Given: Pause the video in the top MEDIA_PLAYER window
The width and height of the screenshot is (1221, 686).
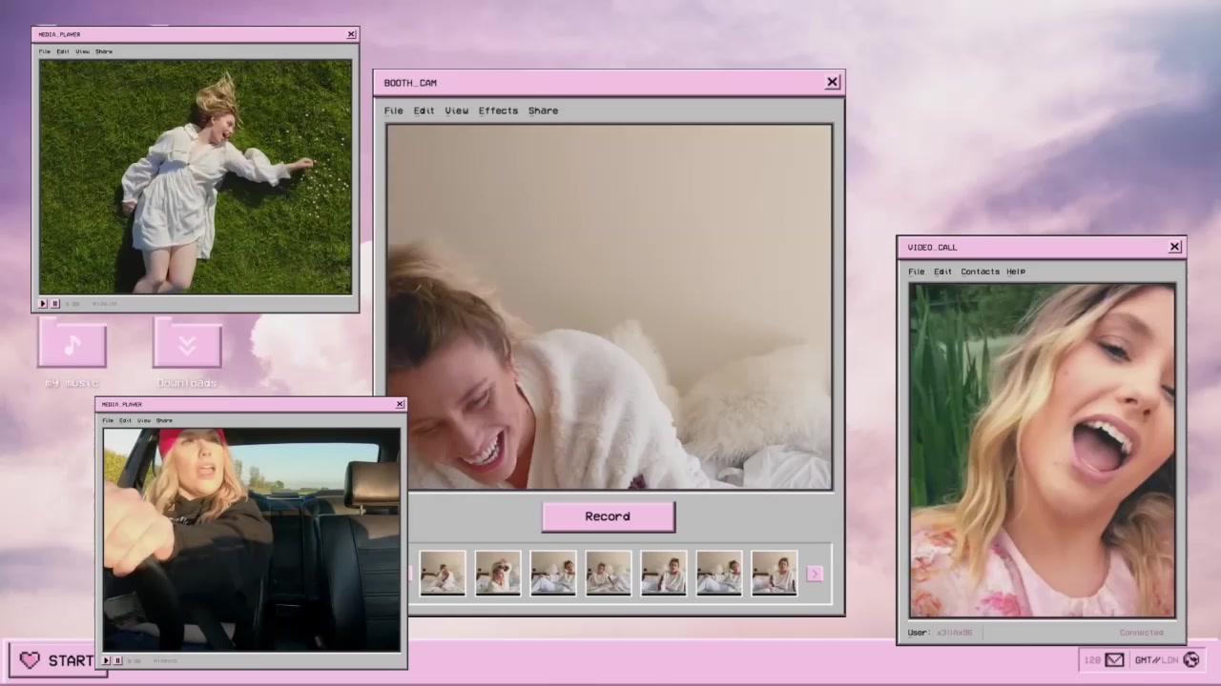Looking at the screenshot, I should click(x=54, y=303).
